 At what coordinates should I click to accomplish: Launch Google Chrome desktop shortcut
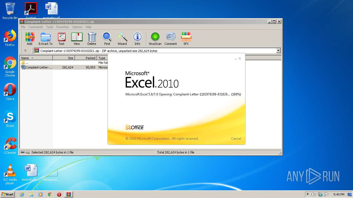point(10,67)
